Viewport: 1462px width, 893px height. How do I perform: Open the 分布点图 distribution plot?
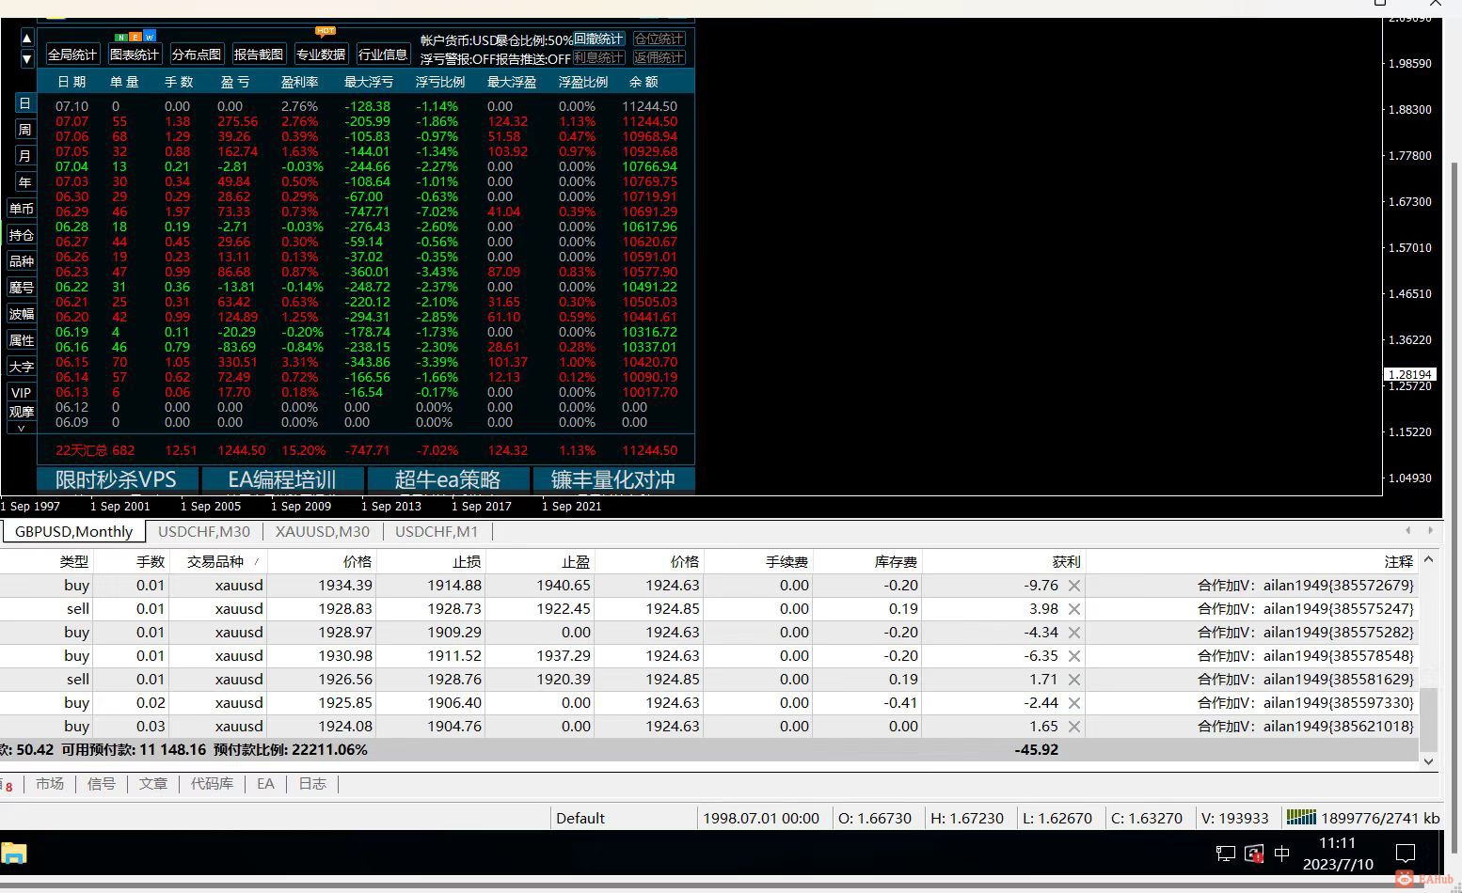(x=197, y=55)
